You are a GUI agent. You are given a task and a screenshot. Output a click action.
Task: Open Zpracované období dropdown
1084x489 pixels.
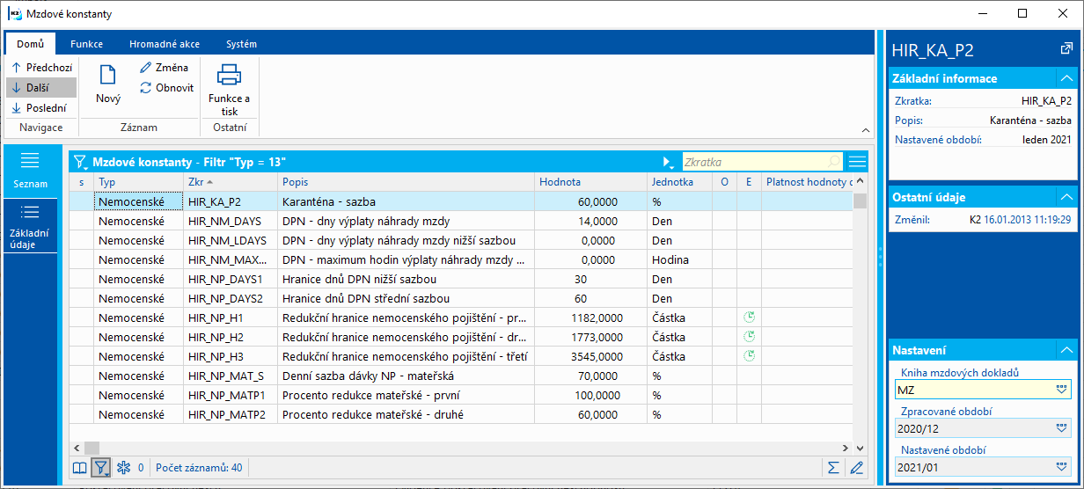pos(1061,428)
